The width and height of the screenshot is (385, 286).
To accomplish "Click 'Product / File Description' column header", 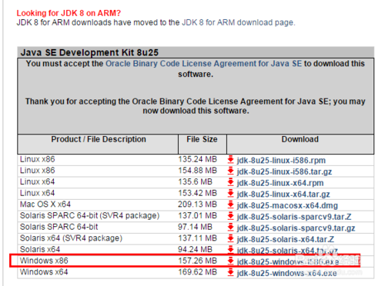I will pyautogui.click(x=99, y=139).
